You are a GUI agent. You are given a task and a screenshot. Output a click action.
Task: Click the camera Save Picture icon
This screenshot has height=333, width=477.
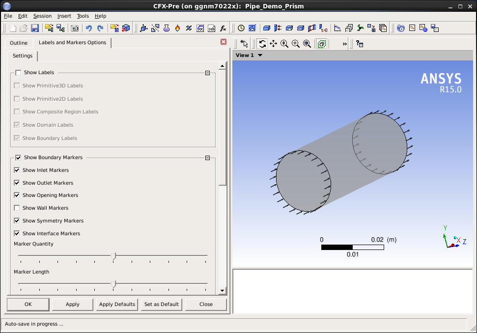tap(75, 28)
